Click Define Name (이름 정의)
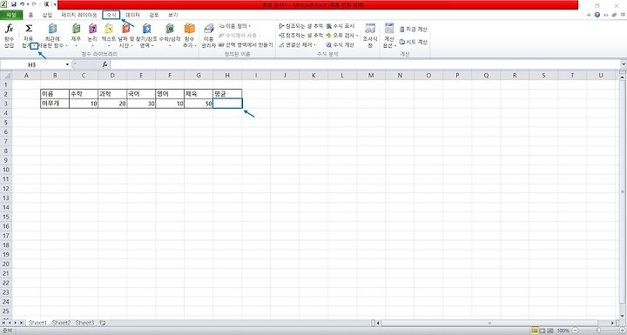This screenshot has height=335, width=627. [x=234, y=26]
